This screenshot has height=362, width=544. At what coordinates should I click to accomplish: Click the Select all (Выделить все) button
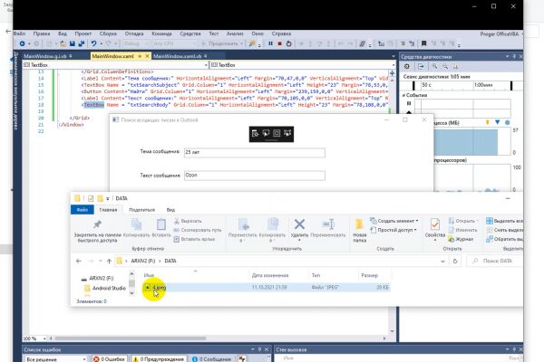pos(504,221)
